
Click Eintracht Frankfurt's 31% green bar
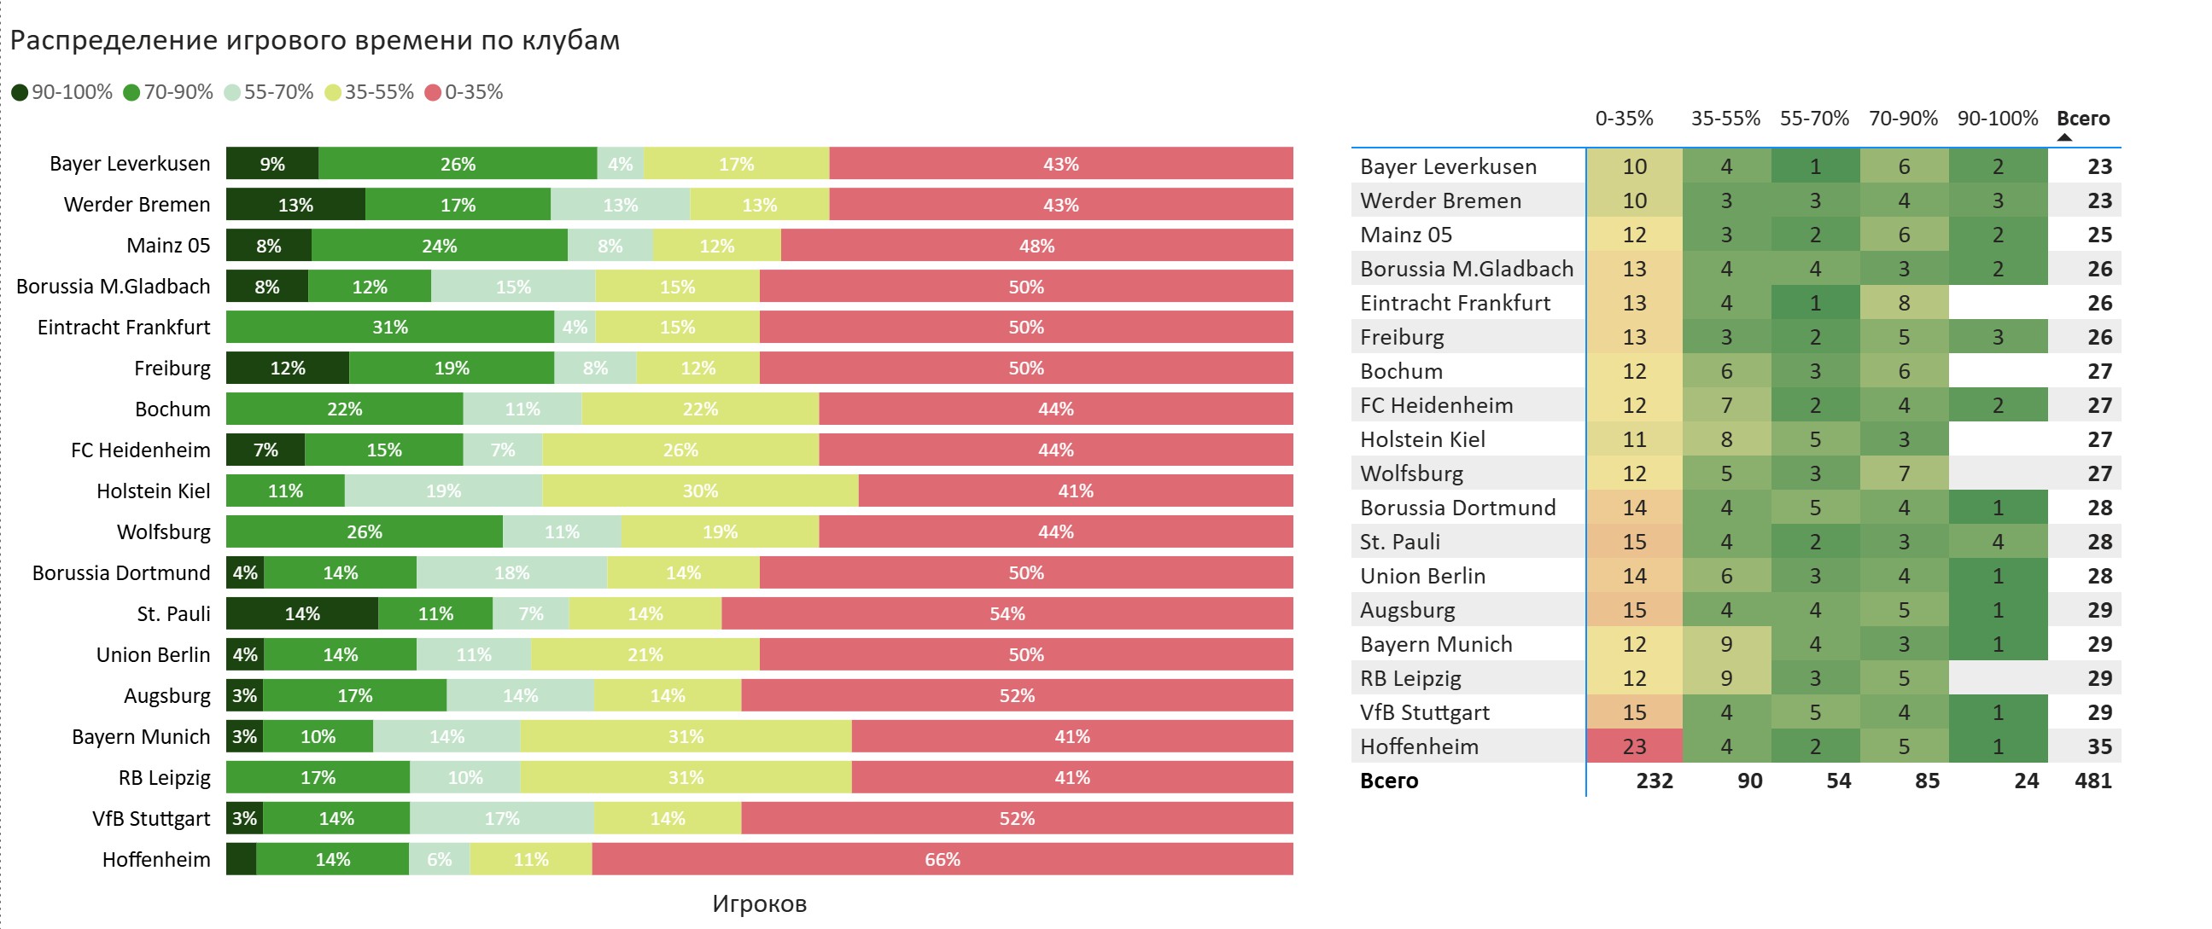tap(390, 327)
